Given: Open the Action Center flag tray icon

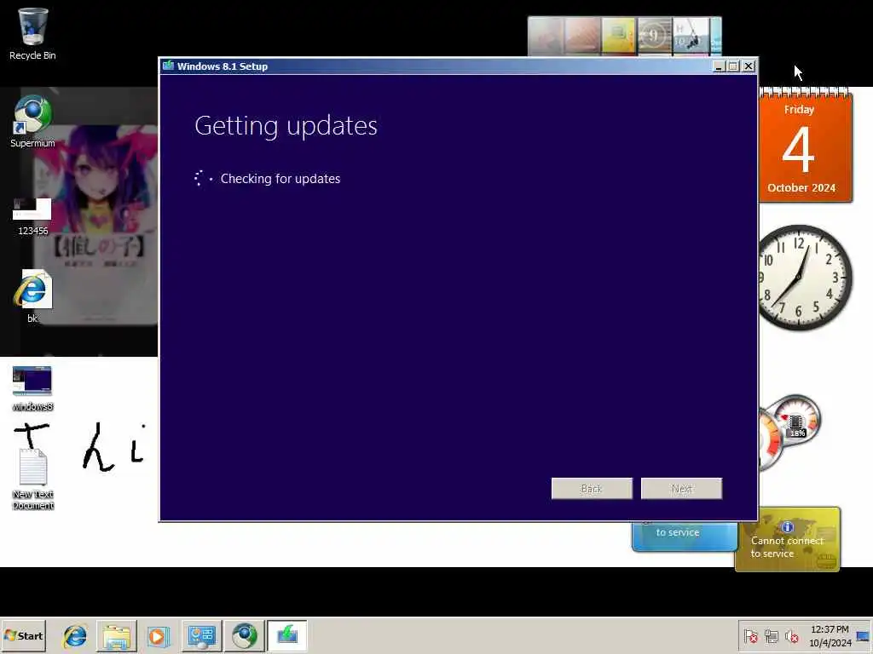Looking at the screenshot, I should tap(750, 636).
